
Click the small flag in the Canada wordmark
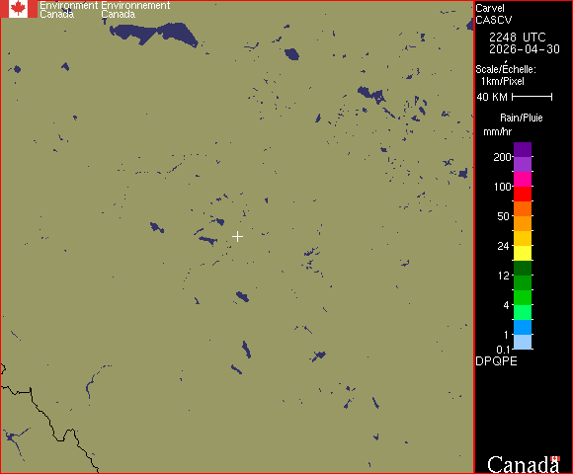tap(555, 458)
